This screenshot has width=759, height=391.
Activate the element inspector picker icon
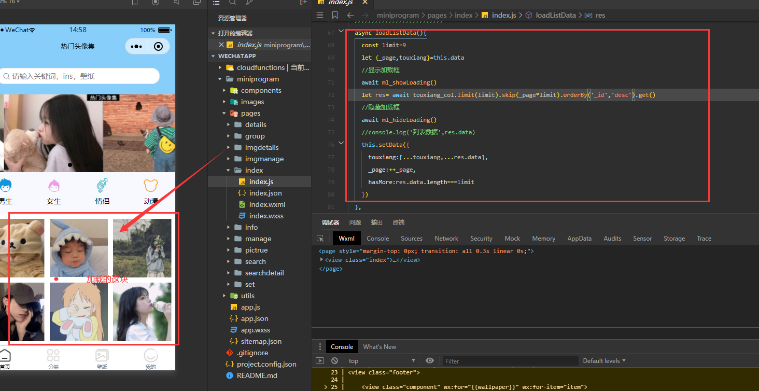[x=320, y=239]
